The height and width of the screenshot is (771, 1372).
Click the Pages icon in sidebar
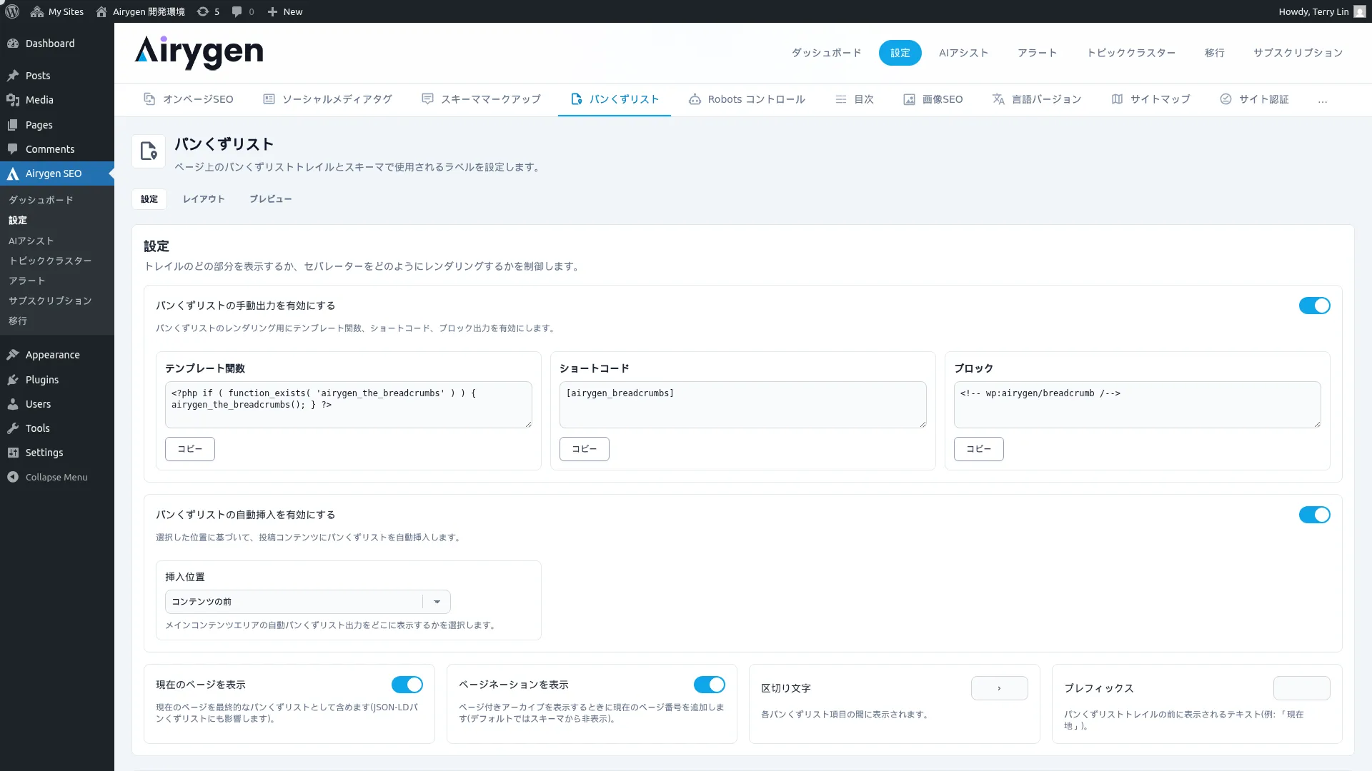pyautogui.click(x=13, y=125)
